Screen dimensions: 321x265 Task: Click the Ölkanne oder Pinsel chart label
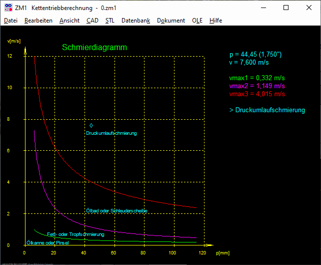(x=47, y=243)
